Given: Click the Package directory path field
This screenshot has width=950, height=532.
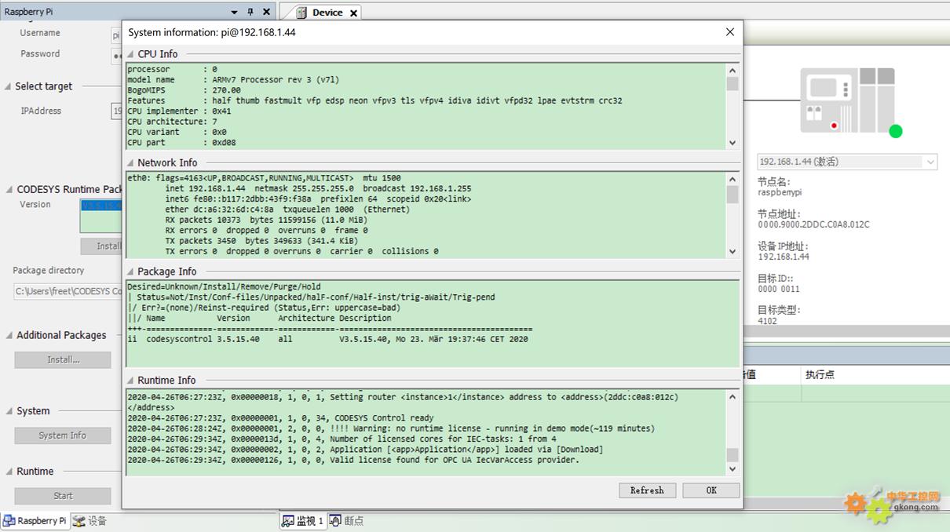Looking at the screenshot, I should point(68,291).
